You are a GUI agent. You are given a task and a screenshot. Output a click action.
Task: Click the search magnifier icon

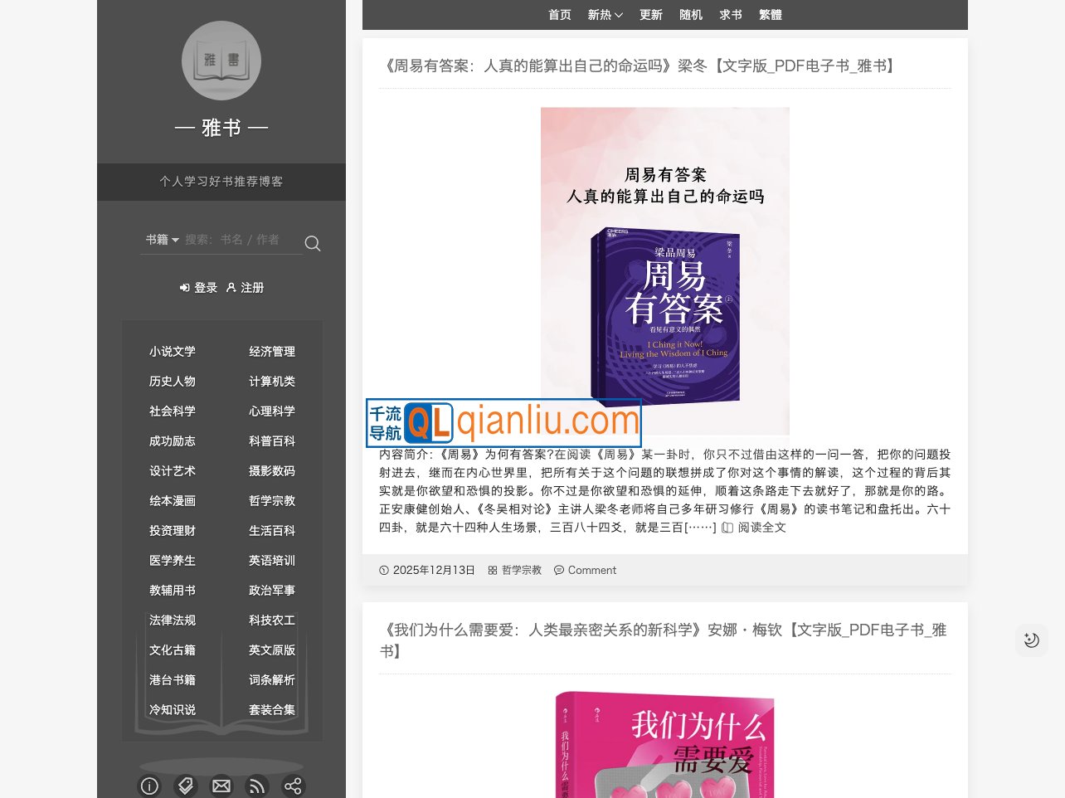point(313,243)
